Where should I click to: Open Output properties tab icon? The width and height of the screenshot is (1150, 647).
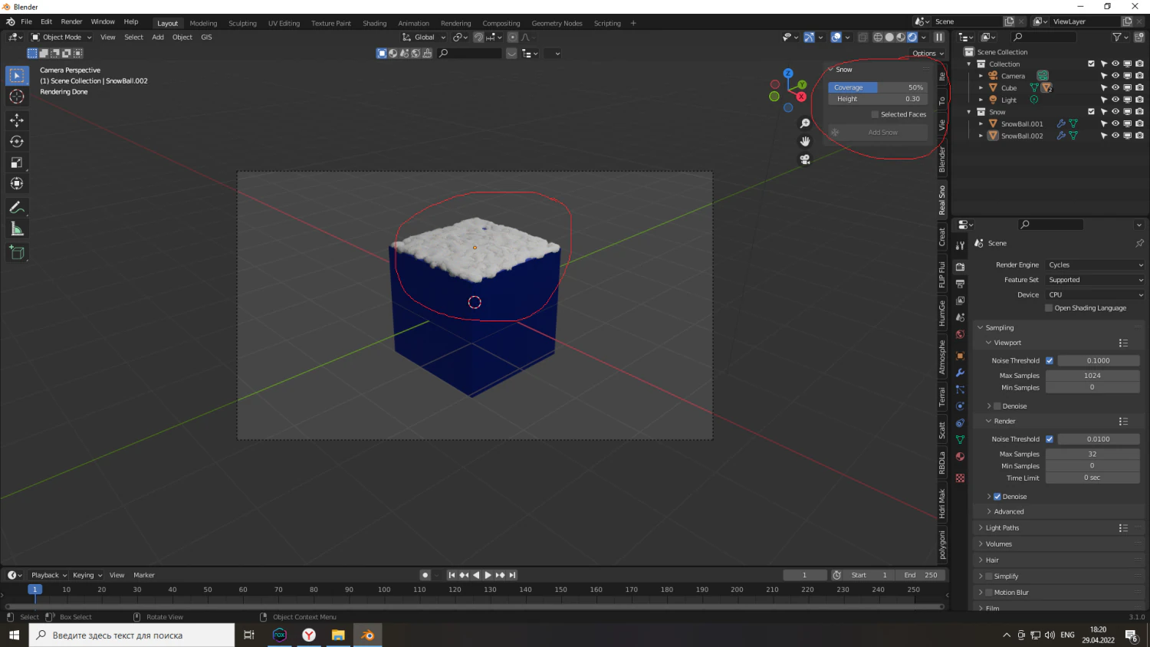(960, 284)
